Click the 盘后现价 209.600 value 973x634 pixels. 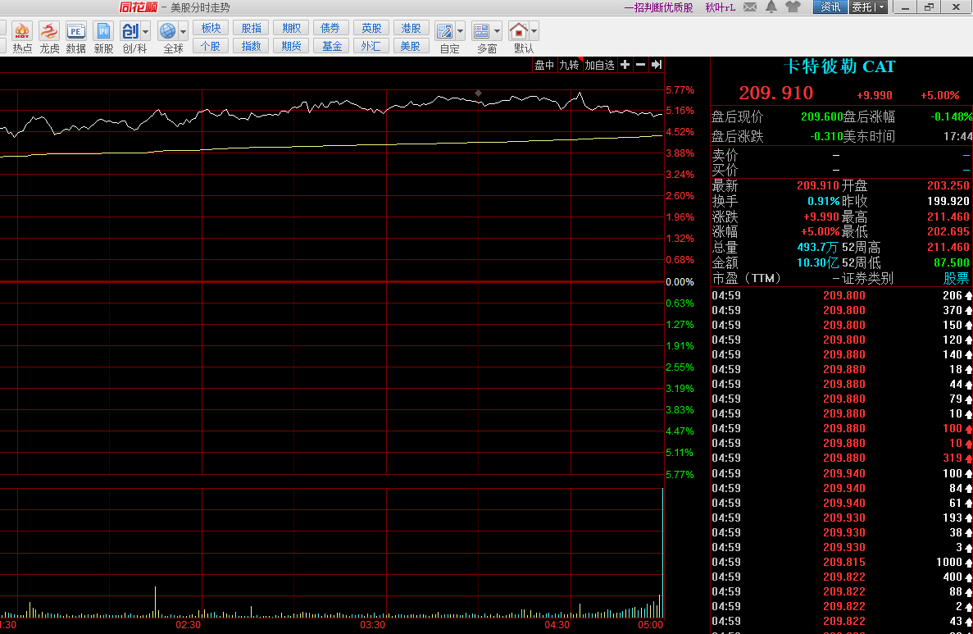[x=821, y=116]
